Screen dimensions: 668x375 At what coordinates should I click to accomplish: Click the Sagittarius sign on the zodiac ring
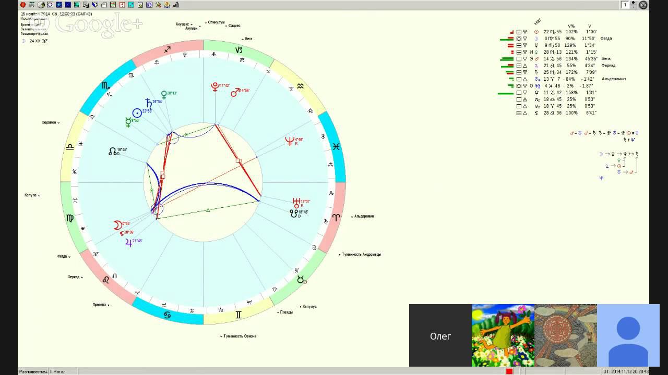pos(167,49)
